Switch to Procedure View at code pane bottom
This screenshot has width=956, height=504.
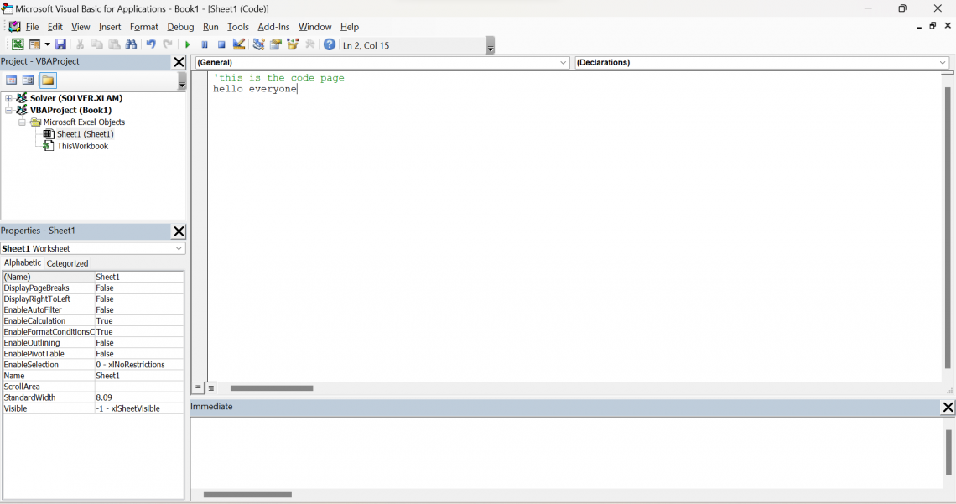199,388
